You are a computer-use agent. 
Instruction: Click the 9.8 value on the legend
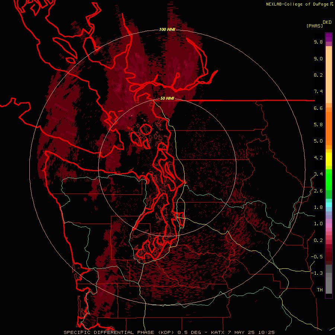(x=318, y=42)
